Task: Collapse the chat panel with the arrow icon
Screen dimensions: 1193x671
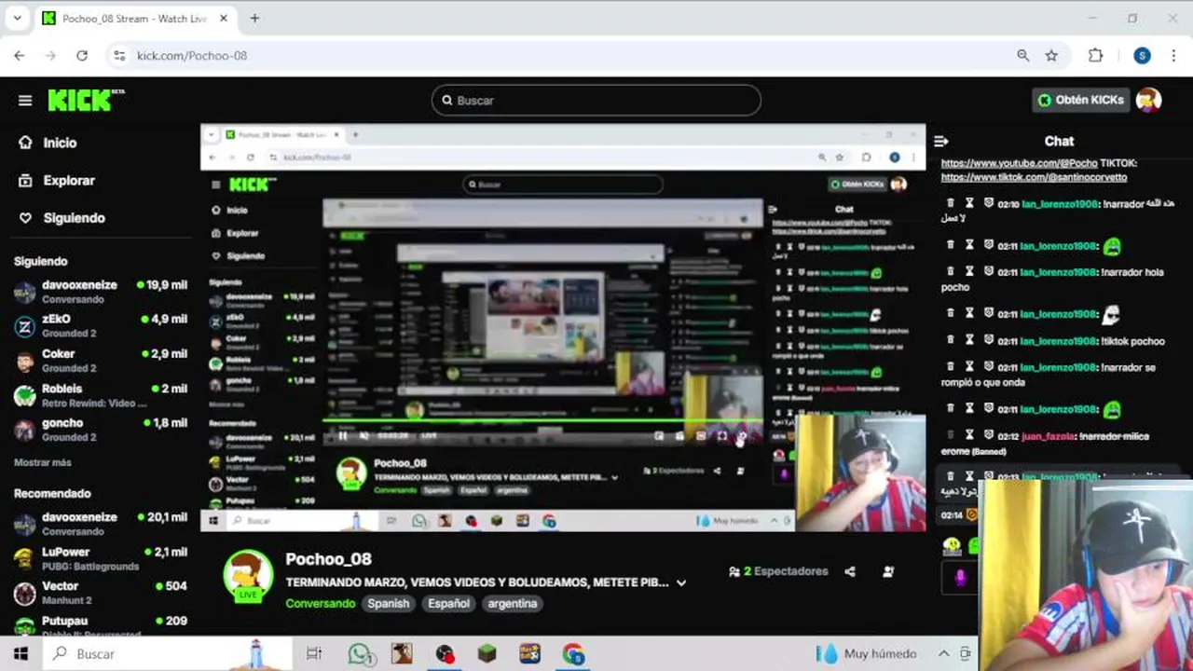Action: (941, 141)
